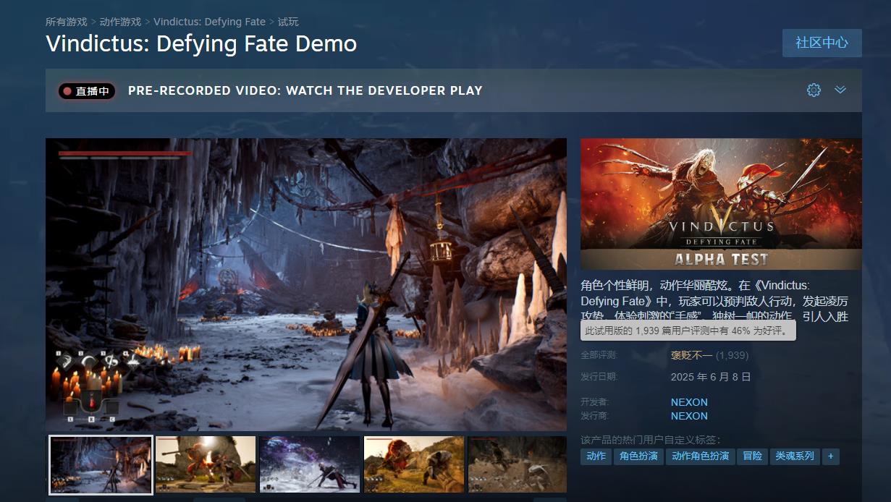Select the 角色扮演 tag
The image size is (891, 502).
pos(638,456)
